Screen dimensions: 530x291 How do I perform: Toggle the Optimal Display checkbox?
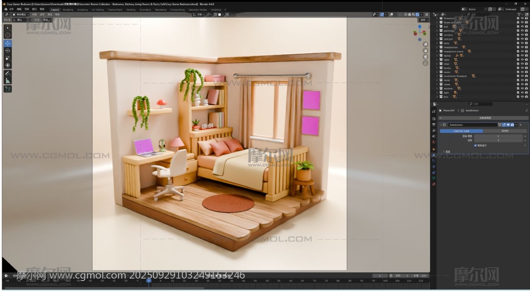[475, 145]
